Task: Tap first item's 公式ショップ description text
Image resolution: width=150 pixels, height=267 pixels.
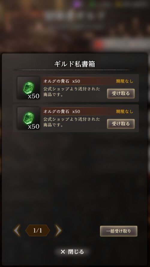Action: [x=71, y=92]
